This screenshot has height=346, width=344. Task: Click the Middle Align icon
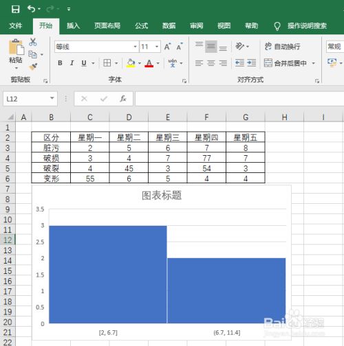click(211, 47)
